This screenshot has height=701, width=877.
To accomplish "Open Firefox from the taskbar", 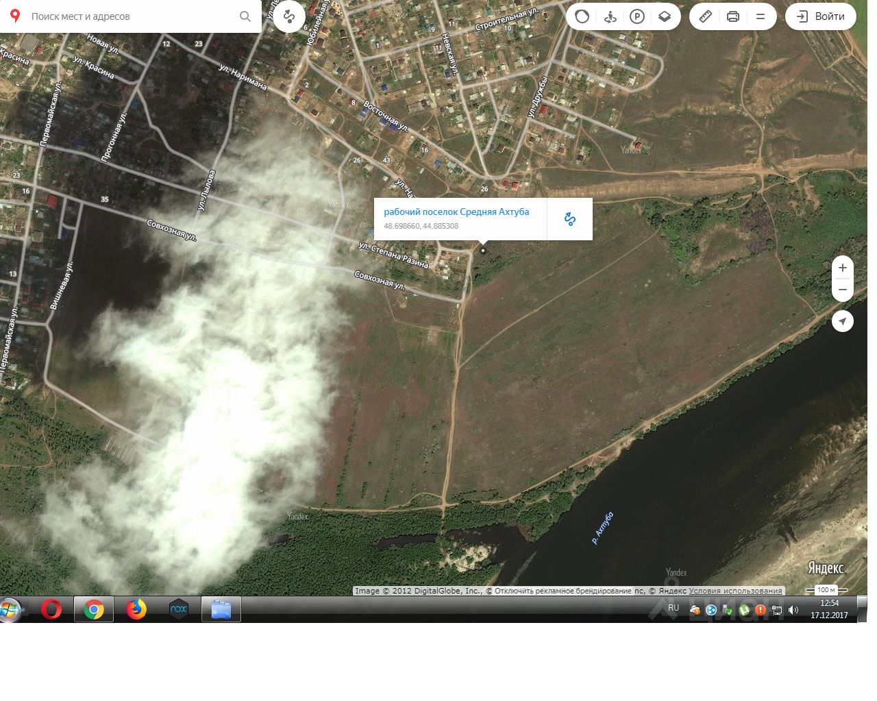I will click(136, 609).
